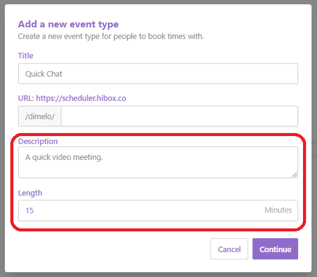Viewport: 317px width, 277px height.
Task: Click the 'URL: https://scheduler.hibox.co' label
Action: pyautogui.click(x=72, y=98)
